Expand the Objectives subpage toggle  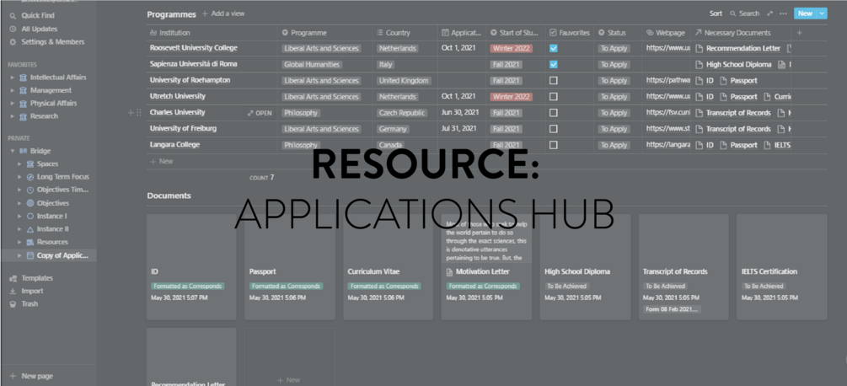point(20,203)
